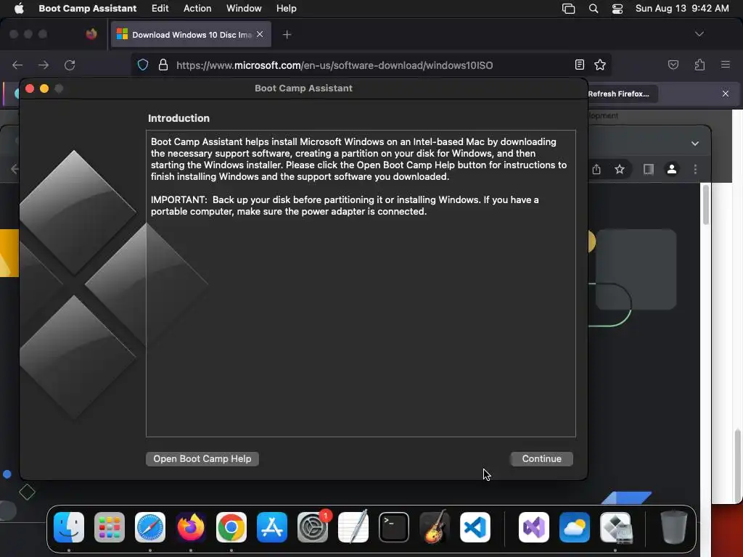
Task: Open Finder from the Dock
Action: click(69, 527)
